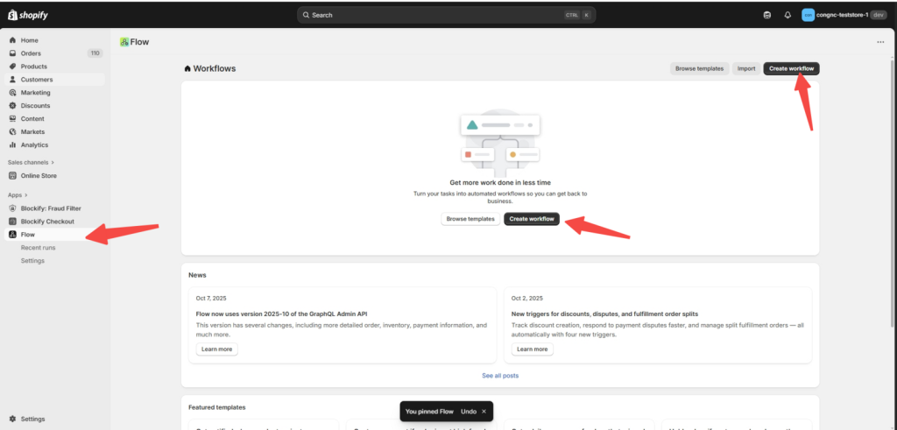This screenshot has width=897, height=430.
Task: Click the Blockify Checkout app icon
Action: pos(12,222)
